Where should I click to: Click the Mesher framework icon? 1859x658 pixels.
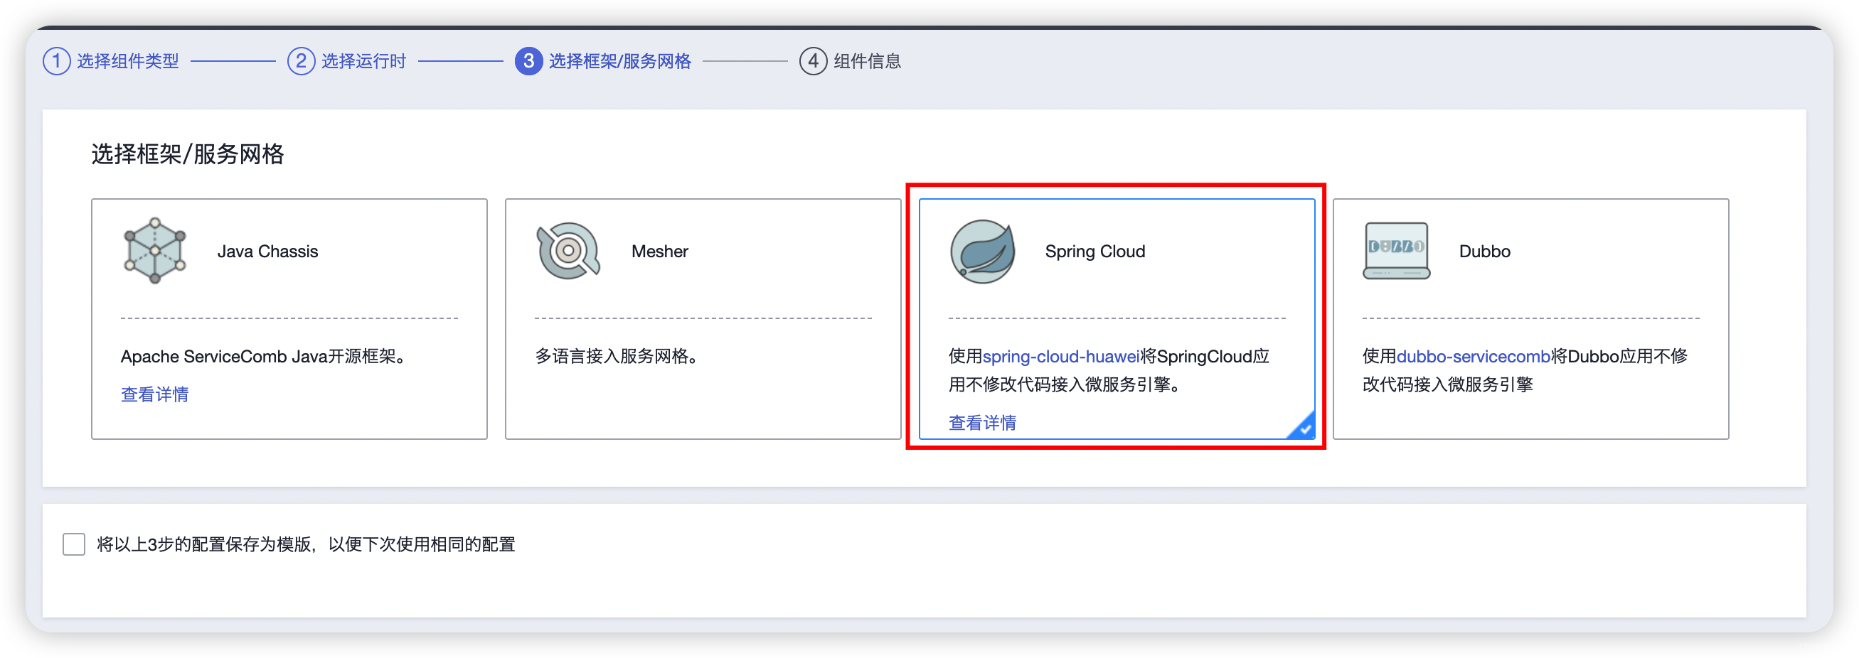569,251
